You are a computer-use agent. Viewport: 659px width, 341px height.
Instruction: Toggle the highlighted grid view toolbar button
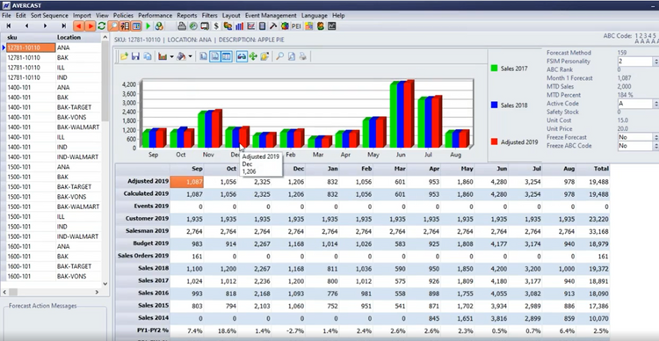click(x=136, y=26)
